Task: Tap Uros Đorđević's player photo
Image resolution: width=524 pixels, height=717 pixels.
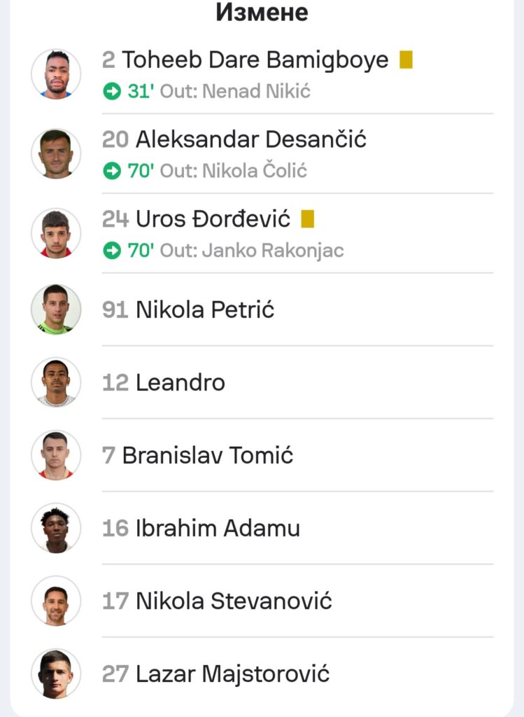Action: point(56,232)
